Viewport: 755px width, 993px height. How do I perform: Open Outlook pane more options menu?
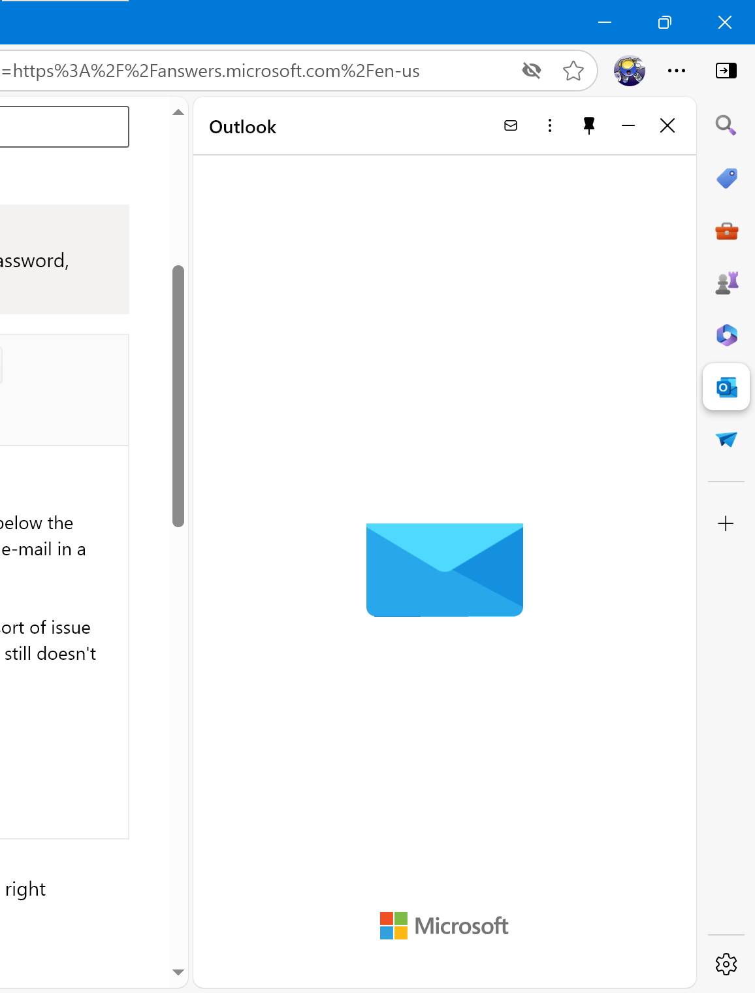click(550, 125)
